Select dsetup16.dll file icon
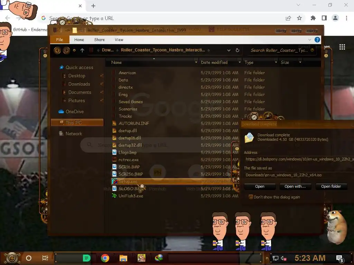354x265 pixels. (114, 138)
